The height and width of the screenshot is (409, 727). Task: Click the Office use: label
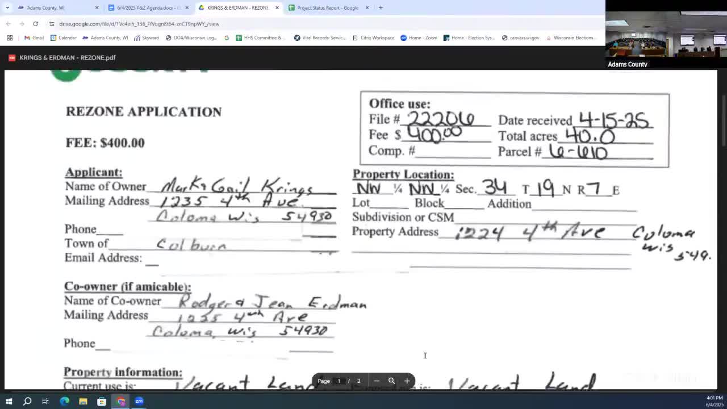400,104
